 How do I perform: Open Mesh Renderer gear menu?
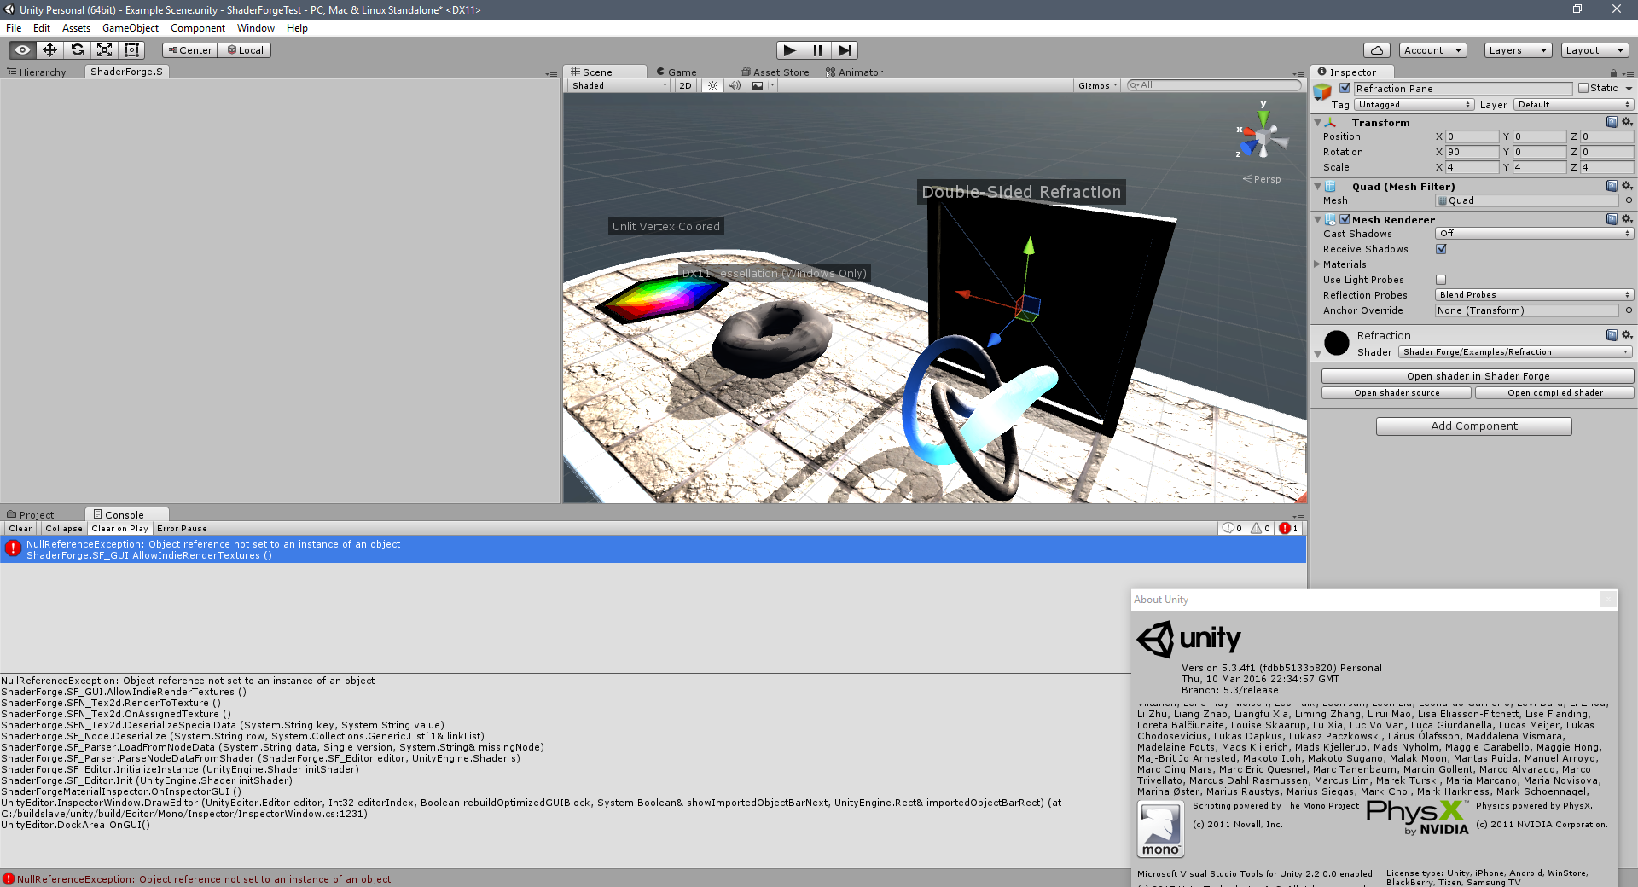click(1627, 219)
